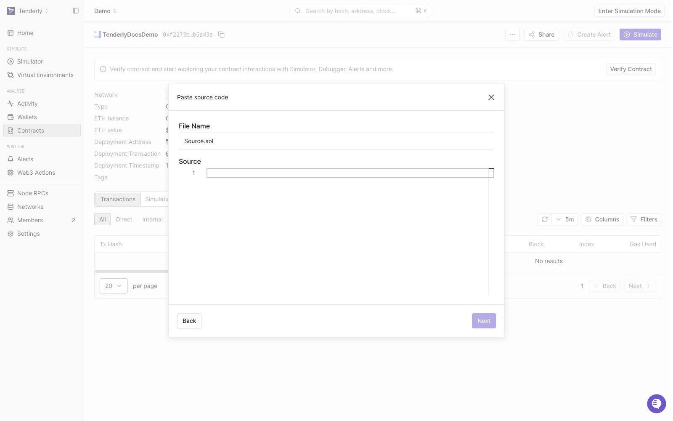Click the Index column header
The height and width of the screenshot is (421, 673).
coord(586,244)
